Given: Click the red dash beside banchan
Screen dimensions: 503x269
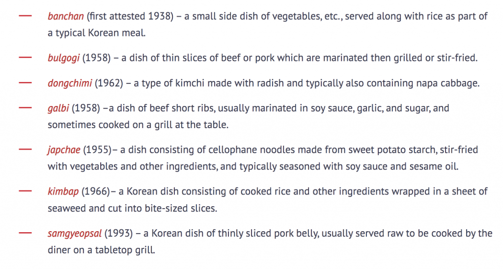Looking at the screenshot, I should pos(26,16).
